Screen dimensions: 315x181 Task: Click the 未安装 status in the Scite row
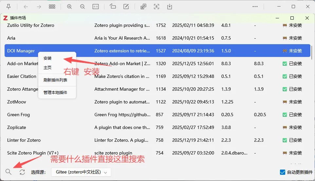click(295, 153)
